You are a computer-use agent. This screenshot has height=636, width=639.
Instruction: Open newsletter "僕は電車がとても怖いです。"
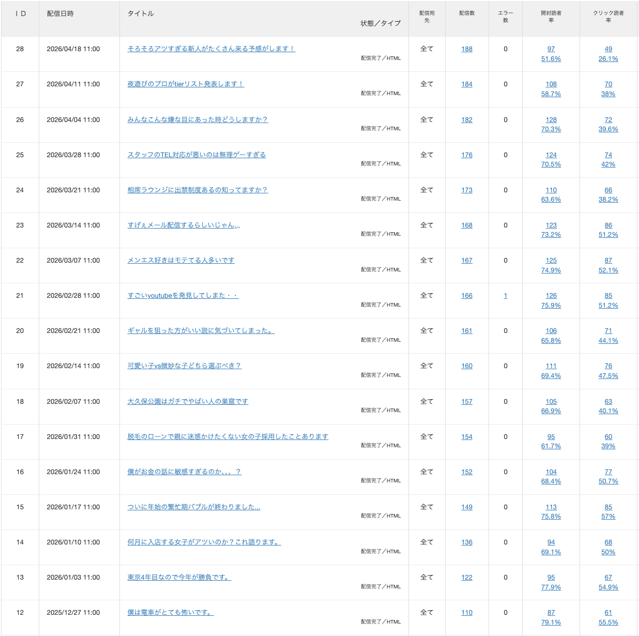point(170,612)
